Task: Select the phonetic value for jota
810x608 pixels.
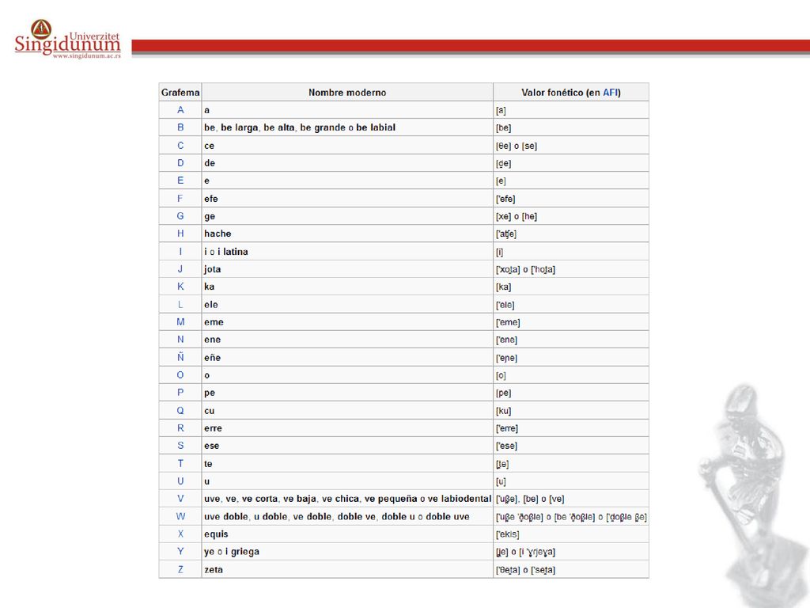Action: 525,269
